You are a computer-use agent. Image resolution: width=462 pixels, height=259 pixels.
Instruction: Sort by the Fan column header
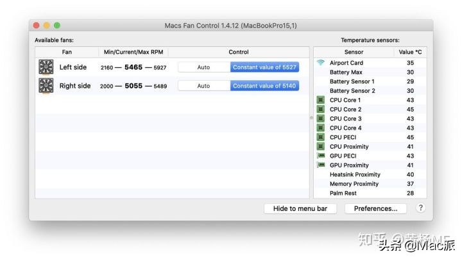coord(67,52)
